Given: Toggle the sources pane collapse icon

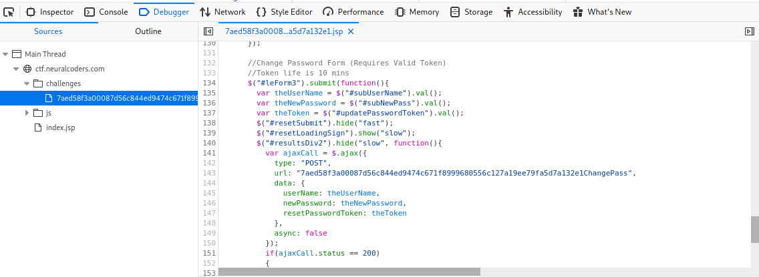Looking at the screenshot, I should 208,31.
